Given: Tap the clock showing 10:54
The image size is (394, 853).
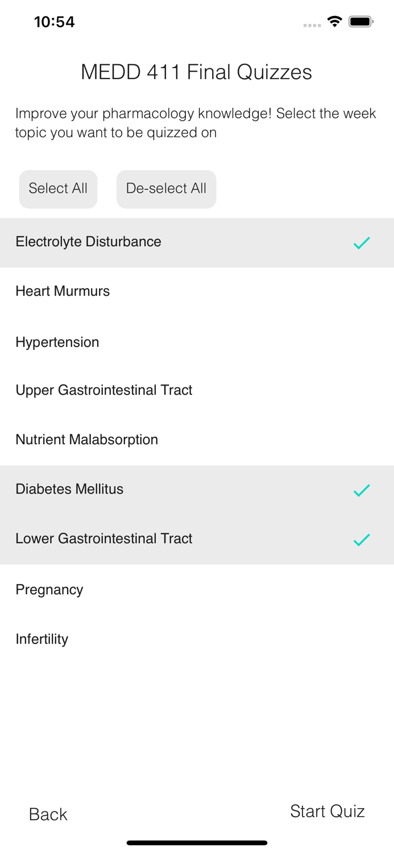Looking at the screenshot, I should point(54,22).
